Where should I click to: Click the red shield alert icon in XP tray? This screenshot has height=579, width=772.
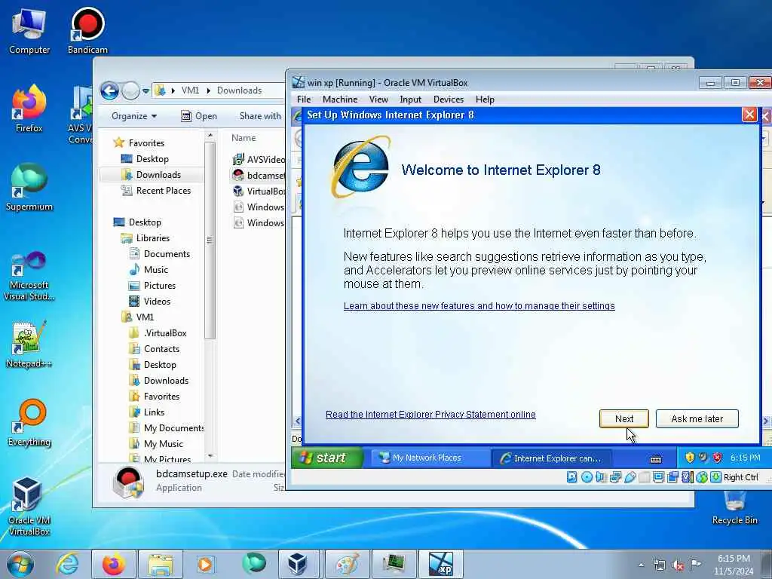717,458
